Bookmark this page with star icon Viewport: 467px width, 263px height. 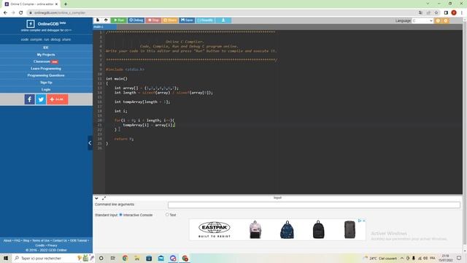pyautogui.click(x=436, y=12)
